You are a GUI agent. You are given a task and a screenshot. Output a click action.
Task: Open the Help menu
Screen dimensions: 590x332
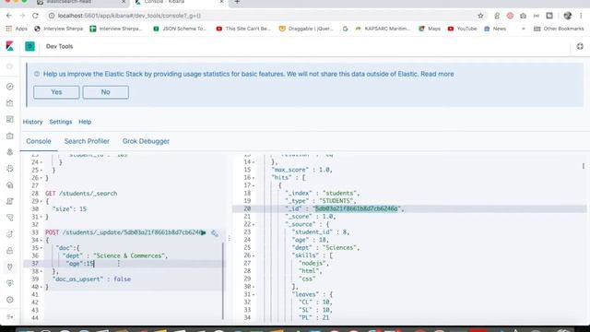point(85,122)
